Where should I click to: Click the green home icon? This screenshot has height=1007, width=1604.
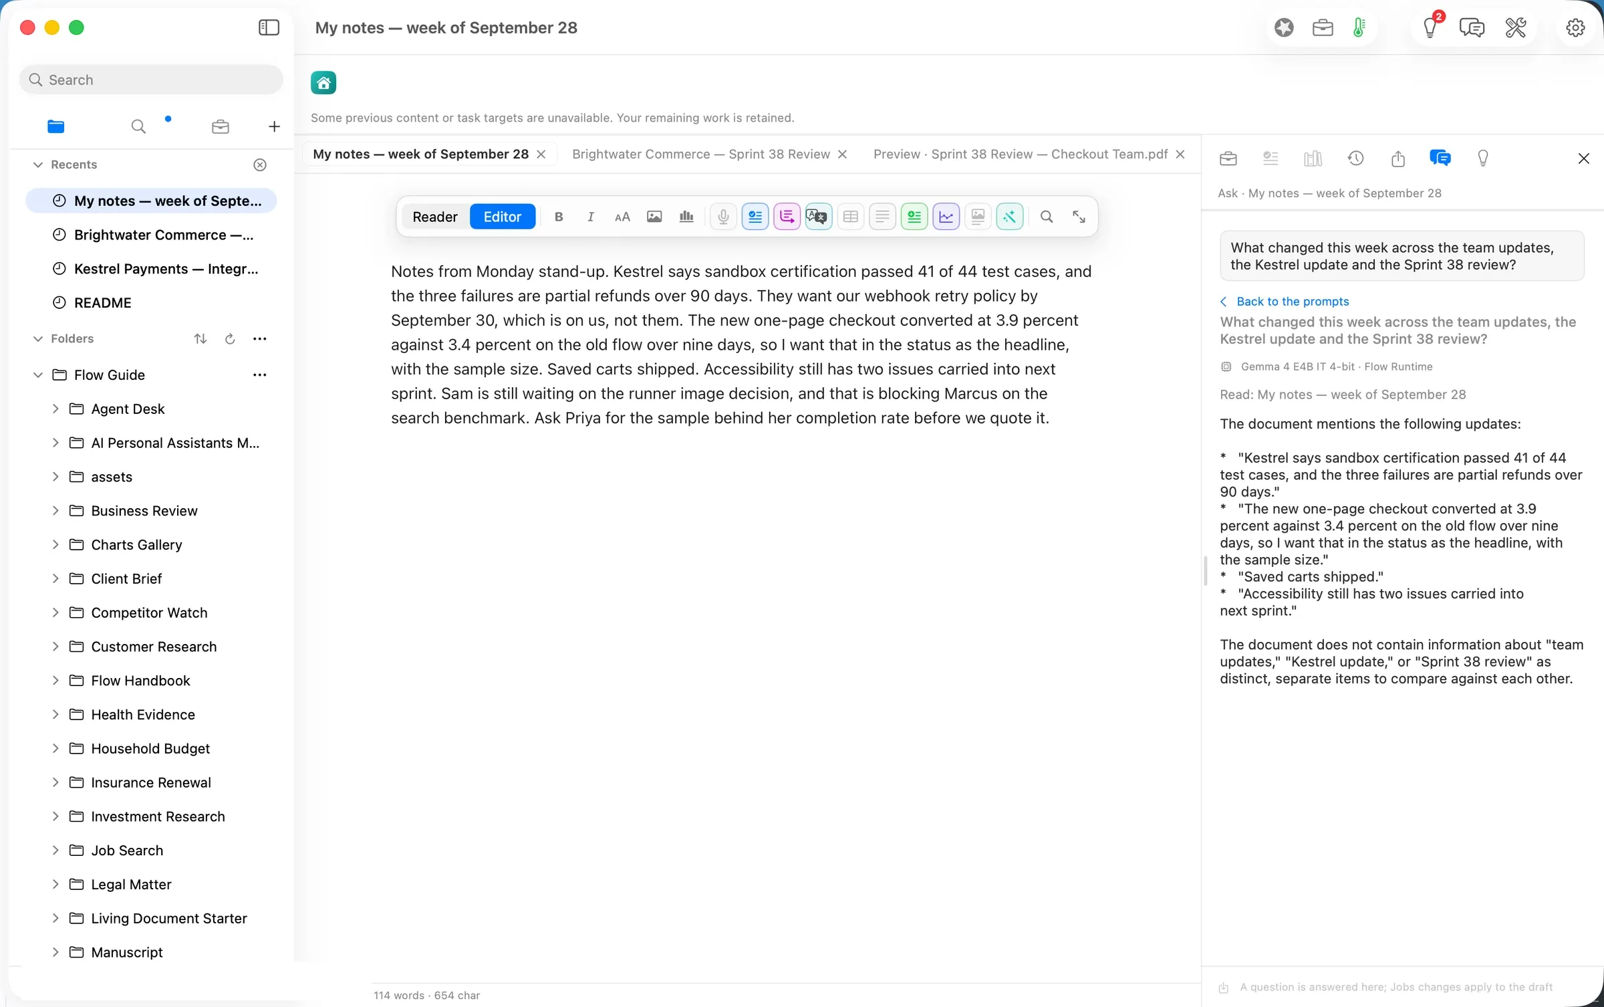click(x=323, y=83)
